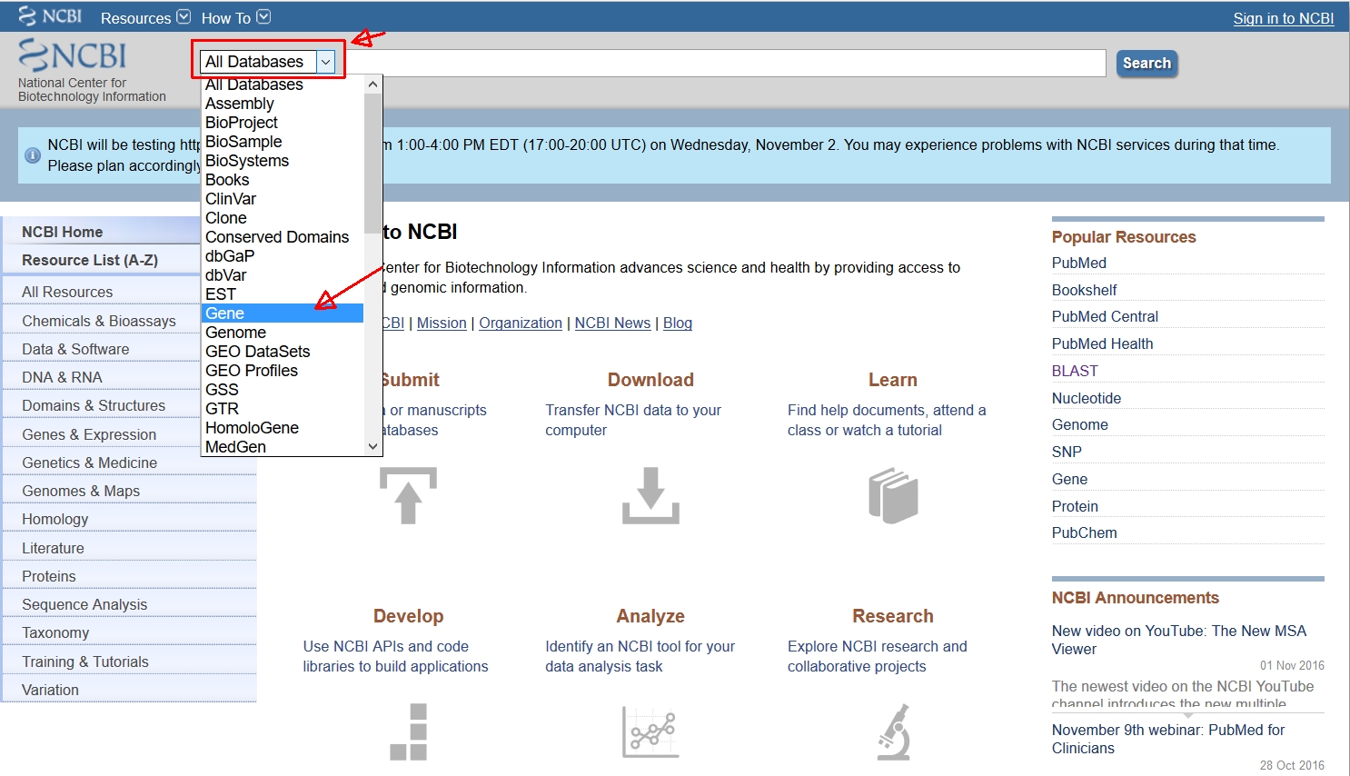Select Conserved Domains option
The height and width of the screenshot is (776, 1350).
(282, 237)
